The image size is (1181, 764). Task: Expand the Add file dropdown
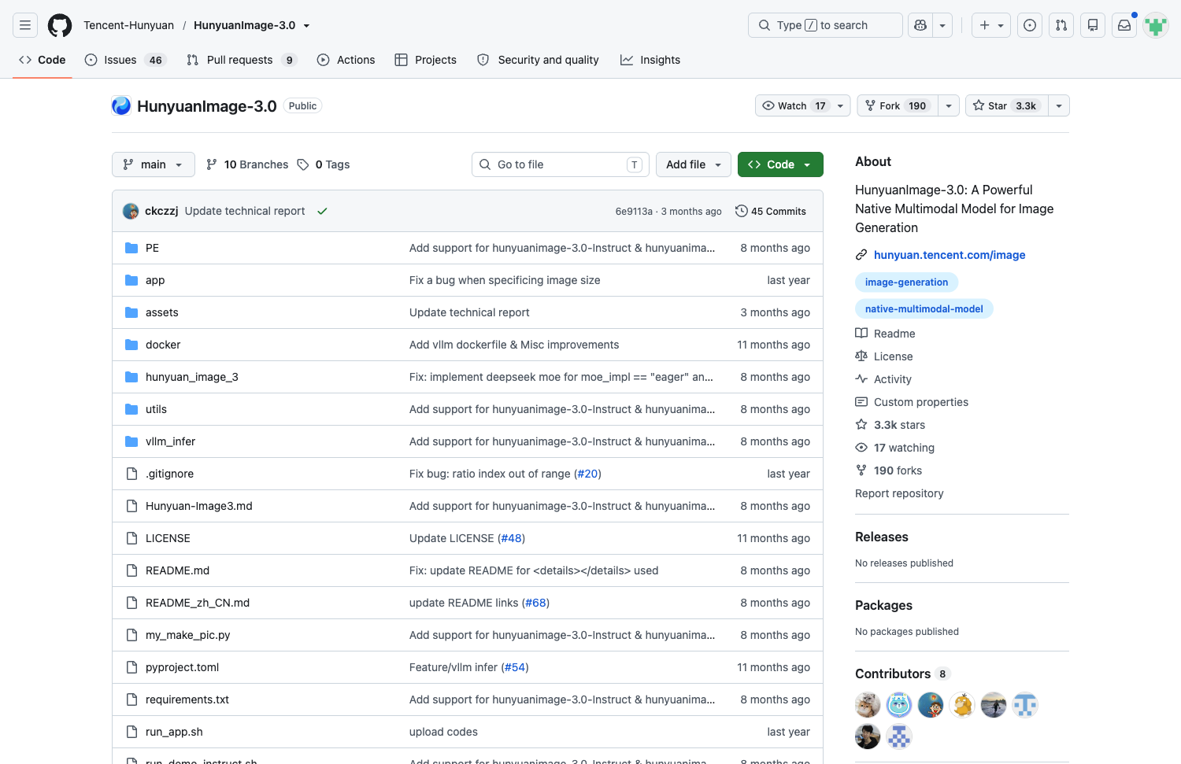click(694, 164)
